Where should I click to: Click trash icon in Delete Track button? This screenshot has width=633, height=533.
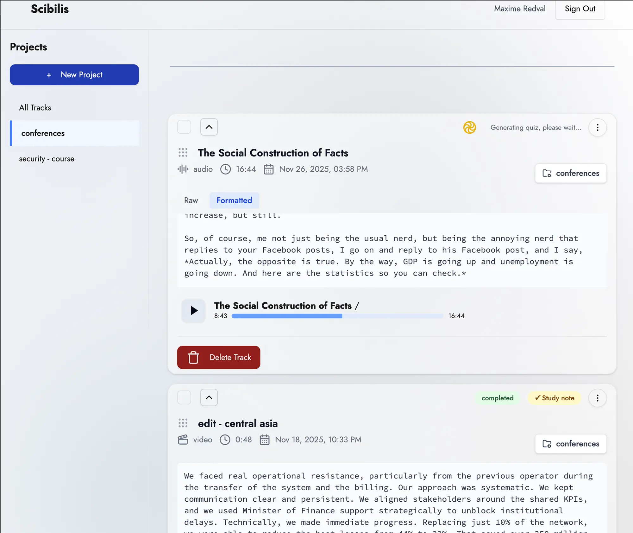(193, 357)
